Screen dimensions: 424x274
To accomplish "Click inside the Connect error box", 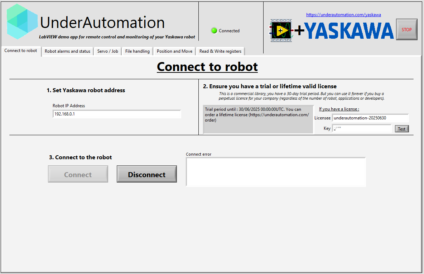I will coord(276,172).
